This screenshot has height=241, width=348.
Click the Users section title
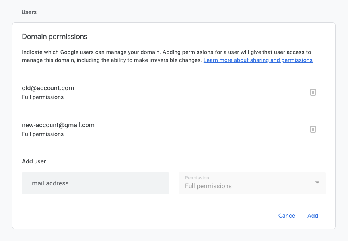click(29, 12)
